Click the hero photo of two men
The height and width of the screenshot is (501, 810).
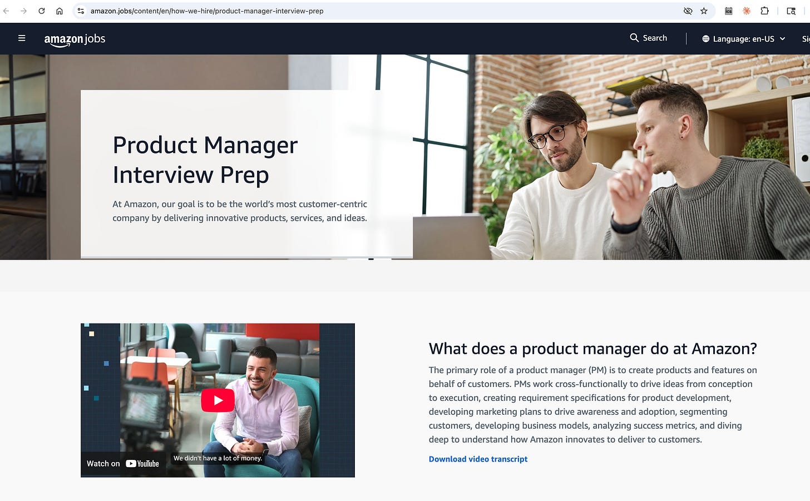coord(612,157)
